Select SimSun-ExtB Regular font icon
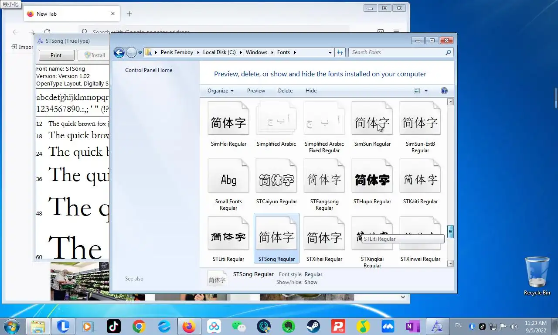This screenshot has width=558, height=335. click(420, 119)
